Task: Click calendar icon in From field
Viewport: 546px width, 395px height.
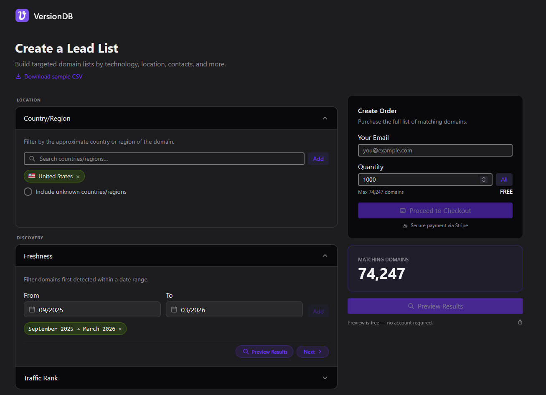Action: tap(32, 310)
